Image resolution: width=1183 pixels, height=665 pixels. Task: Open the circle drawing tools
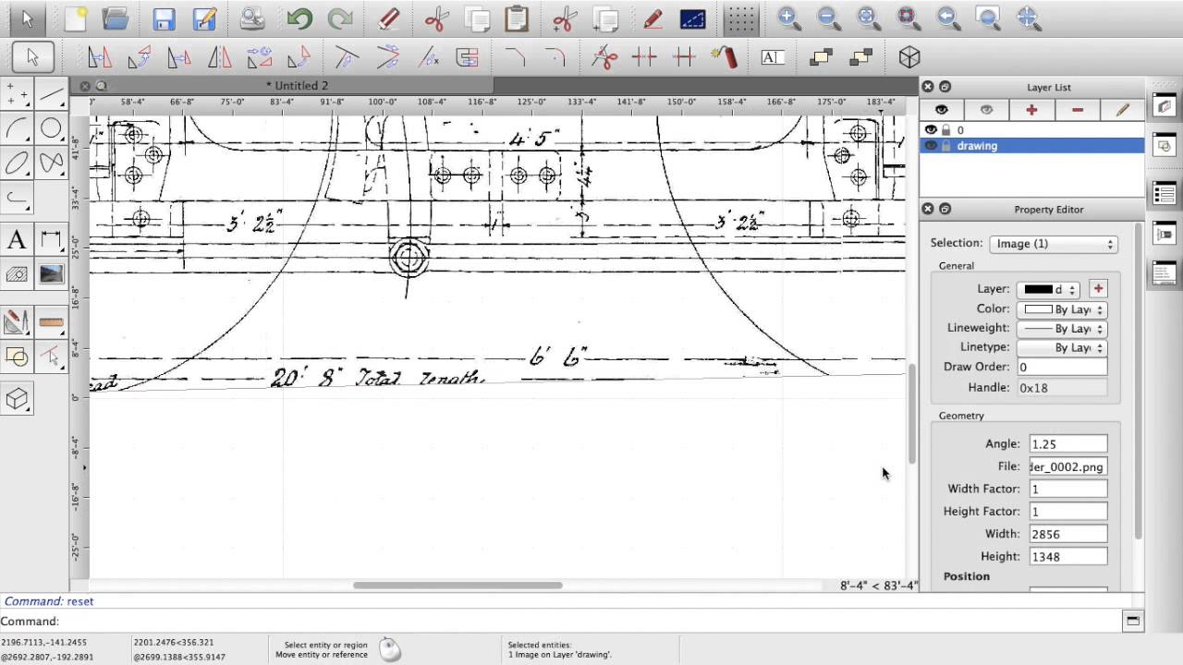tap(52, 128)
